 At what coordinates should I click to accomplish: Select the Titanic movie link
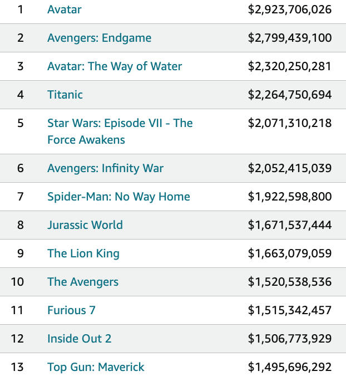coord(65,95)
